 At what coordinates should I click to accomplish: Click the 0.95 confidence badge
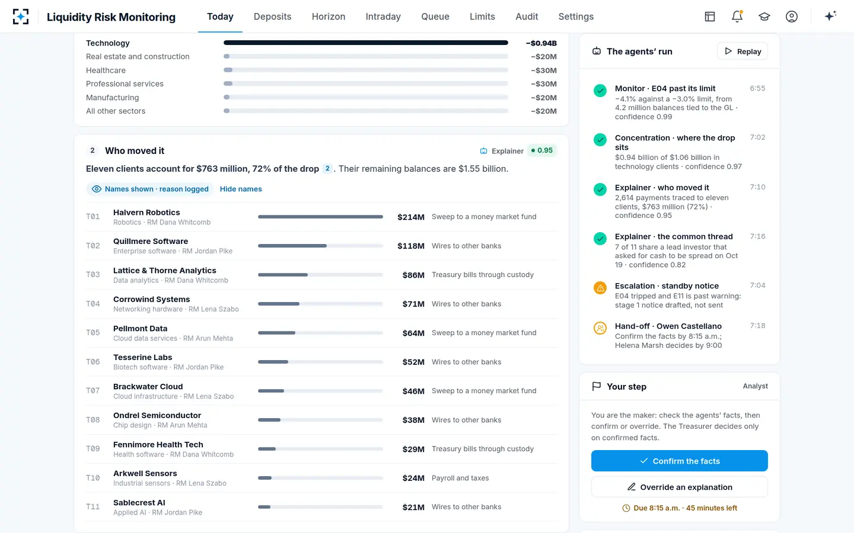(x=542, y=150)
